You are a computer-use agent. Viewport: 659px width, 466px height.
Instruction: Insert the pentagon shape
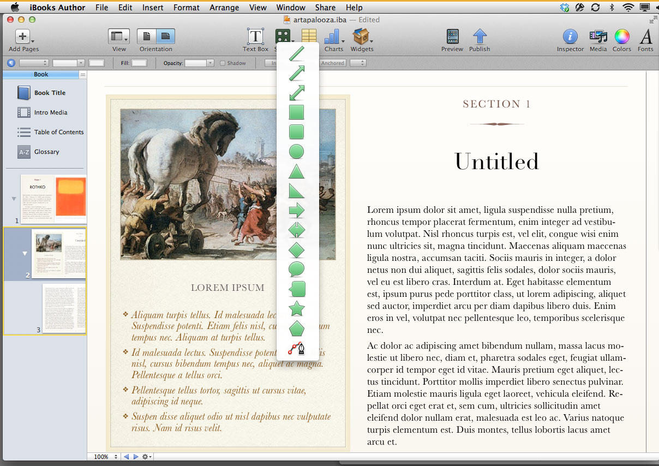296,328
